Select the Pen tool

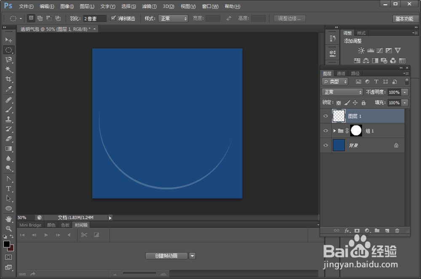coord(8,179)
